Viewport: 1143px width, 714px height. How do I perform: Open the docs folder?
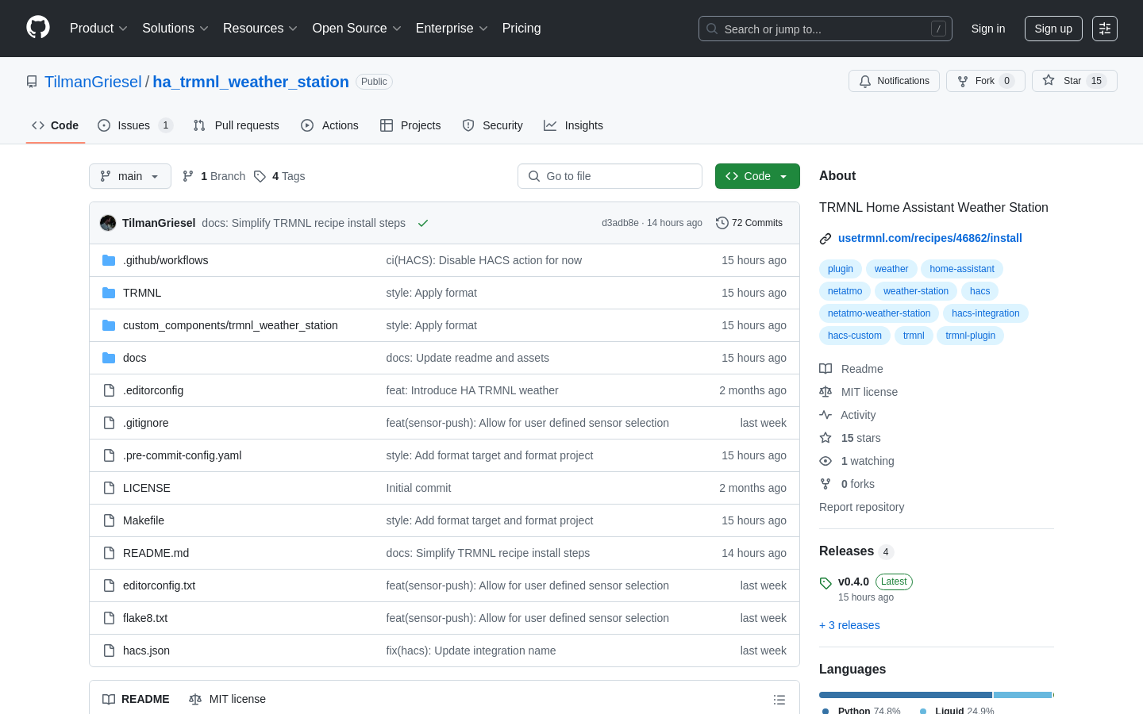[134, 358]
